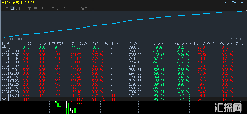Screen dimensions: 247x114
Task: Click the 余额 balance column header
Action: [133, 43]
